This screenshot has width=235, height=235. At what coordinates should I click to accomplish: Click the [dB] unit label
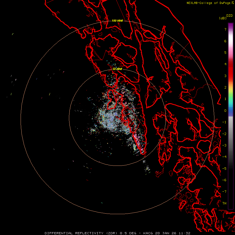pyautogui.click(x=223, y=18)
